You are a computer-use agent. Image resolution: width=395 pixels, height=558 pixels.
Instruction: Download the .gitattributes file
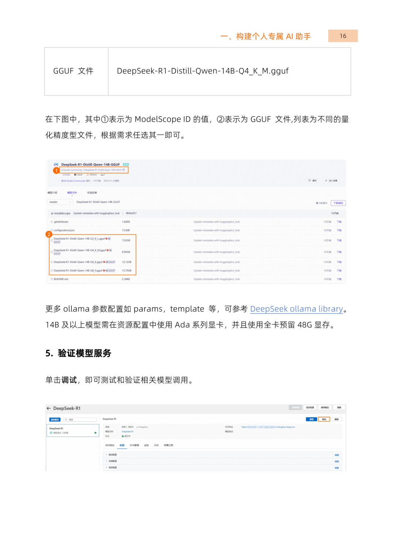click(x=339, y=222)
